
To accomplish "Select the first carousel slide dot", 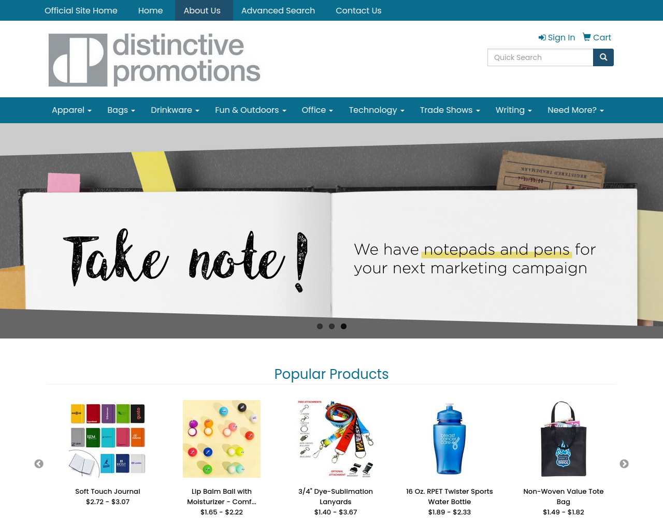I will (x=320, y=326).
